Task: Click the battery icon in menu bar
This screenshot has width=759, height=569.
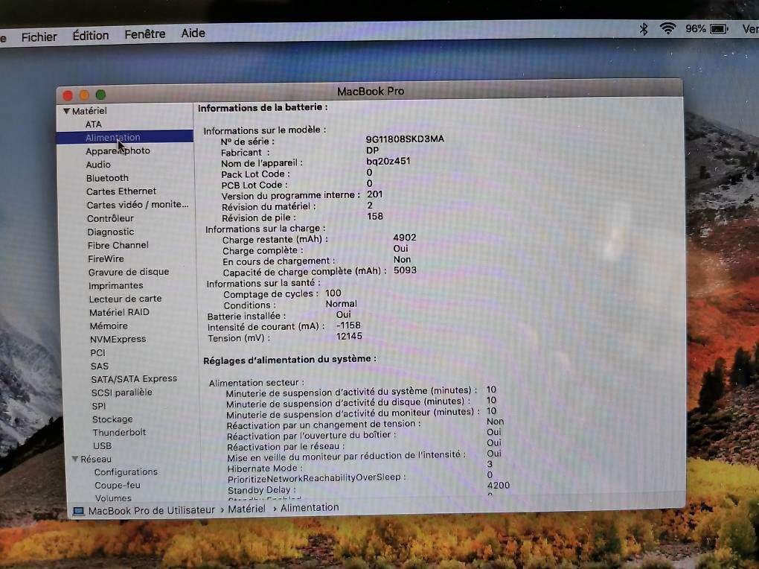Action: (720, 29)
